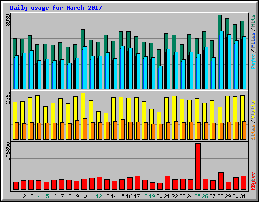Click the green day label 18

pos(144,196)
